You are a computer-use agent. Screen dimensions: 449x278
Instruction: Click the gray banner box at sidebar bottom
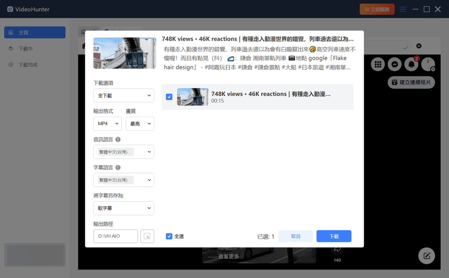click(x=35, y=255)
